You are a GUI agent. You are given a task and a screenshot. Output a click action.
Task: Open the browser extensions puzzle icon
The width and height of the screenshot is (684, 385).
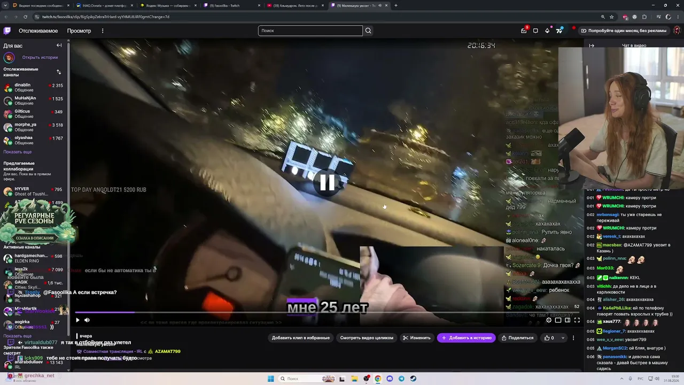click(x=644, y=17)
